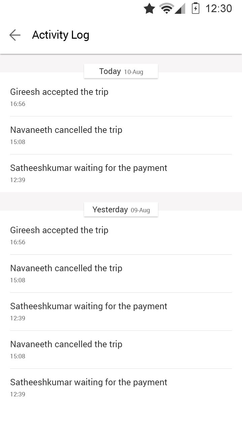The width and height of the screenshot is (242, 429).
Task: Tap the 12:30 clock in the status bar
Action: point(219,8)
